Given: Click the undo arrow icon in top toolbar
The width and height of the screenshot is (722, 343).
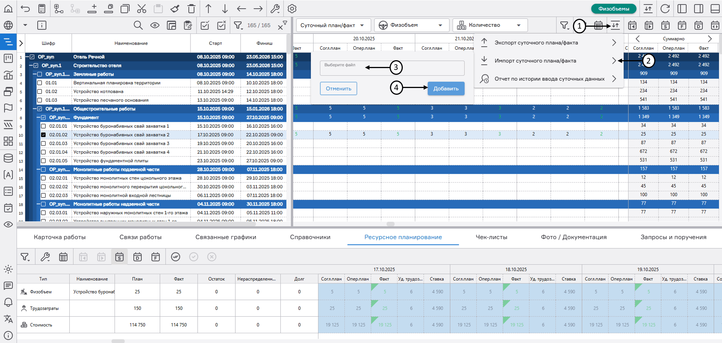Looking at the screenshot, I should [x=25, y=9].
